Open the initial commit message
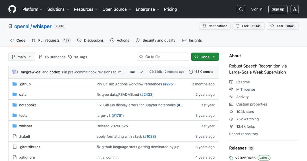Screen dimensions: 307x161 107,157
